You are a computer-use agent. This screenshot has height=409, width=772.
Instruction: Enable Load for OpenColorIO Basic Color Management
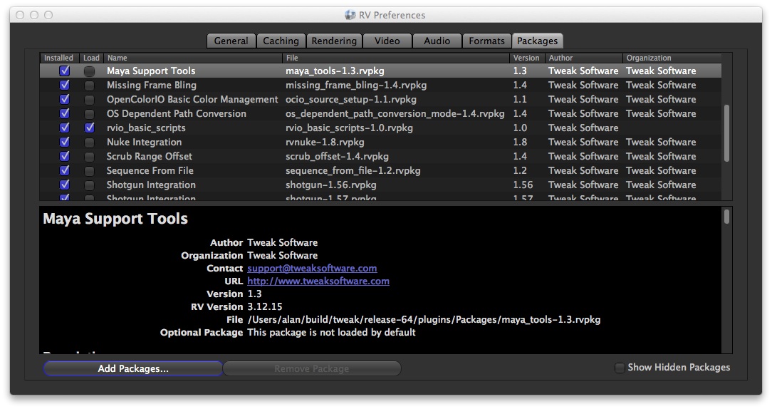89,100
